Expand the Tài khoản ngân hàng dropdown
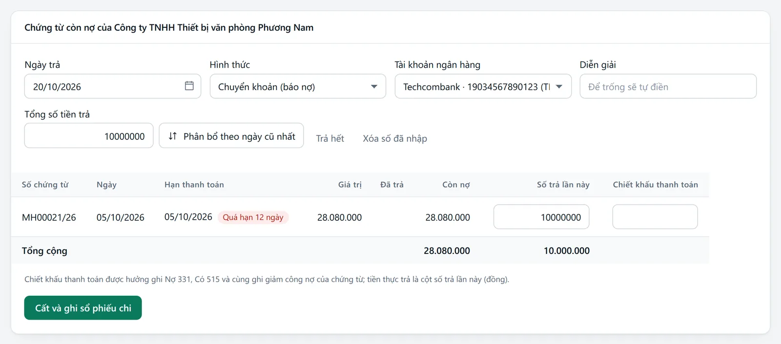Image resolution: width=781 pixels, height=344 pixels. click(x=483, y=86)
